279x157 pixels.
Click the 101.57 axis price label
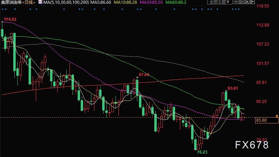[263, 63]
